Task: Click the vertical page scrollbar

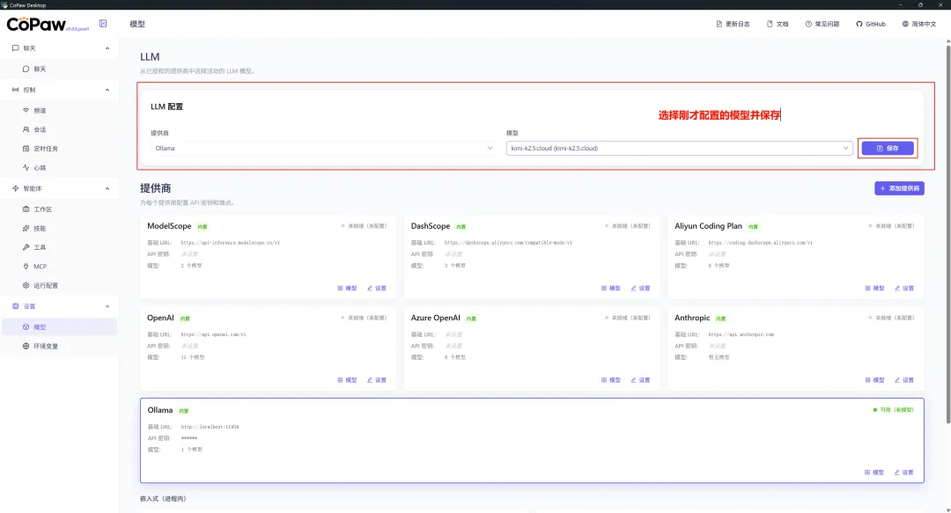Action: [948, 233]
